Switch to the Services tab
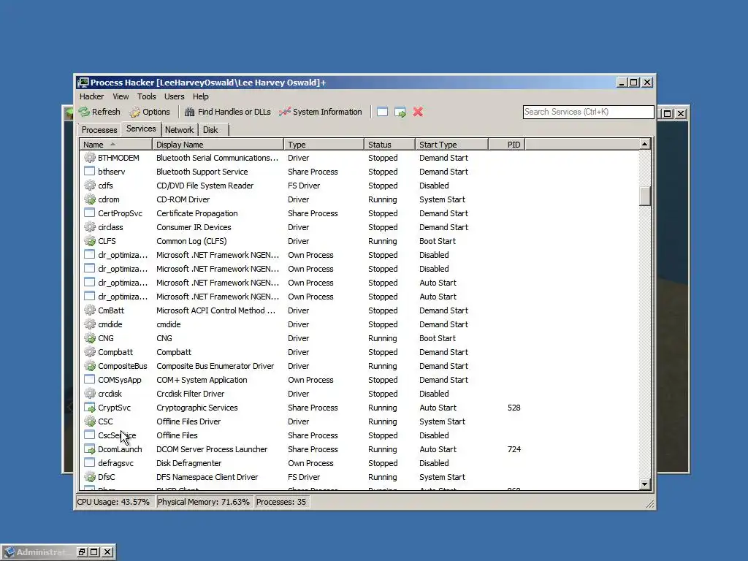Image resolution: width=748 pixels, height=561 pixels. (x=141, y=129)
